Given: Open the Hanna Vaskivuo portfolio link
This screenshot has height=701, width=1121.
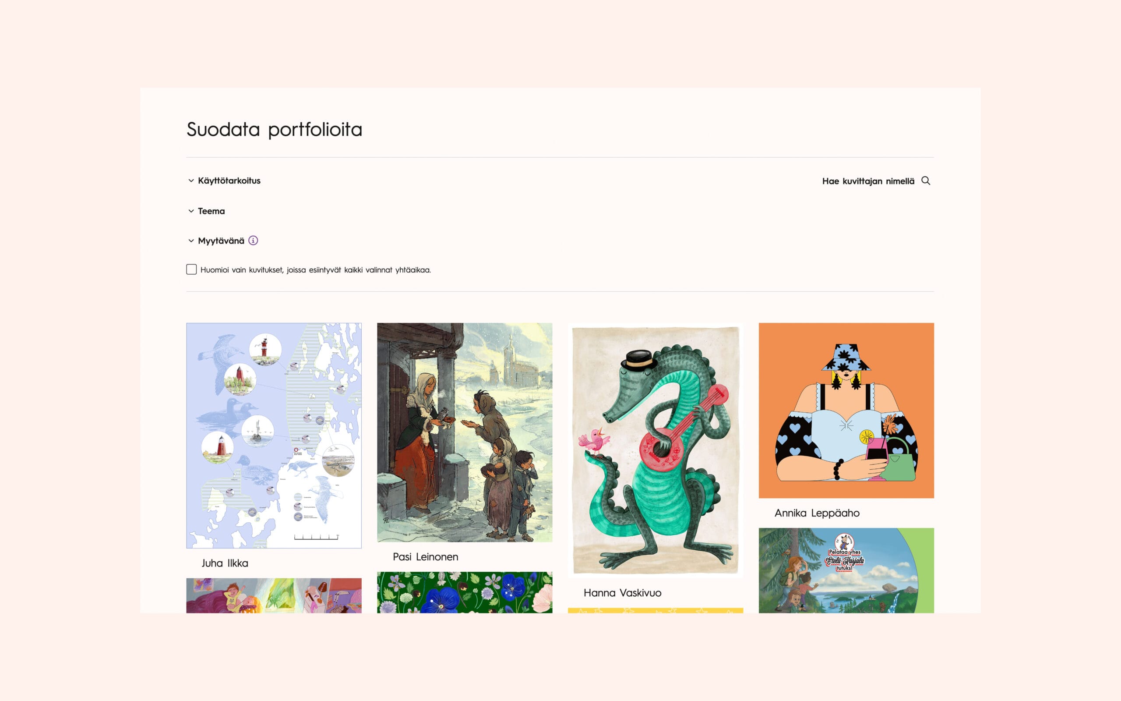Looking at the screenshot, I should point(622,592).
